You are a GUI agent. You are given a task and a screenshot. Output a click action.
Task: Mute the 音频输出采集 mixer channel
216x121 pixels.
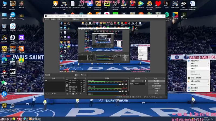coord(123,91)
